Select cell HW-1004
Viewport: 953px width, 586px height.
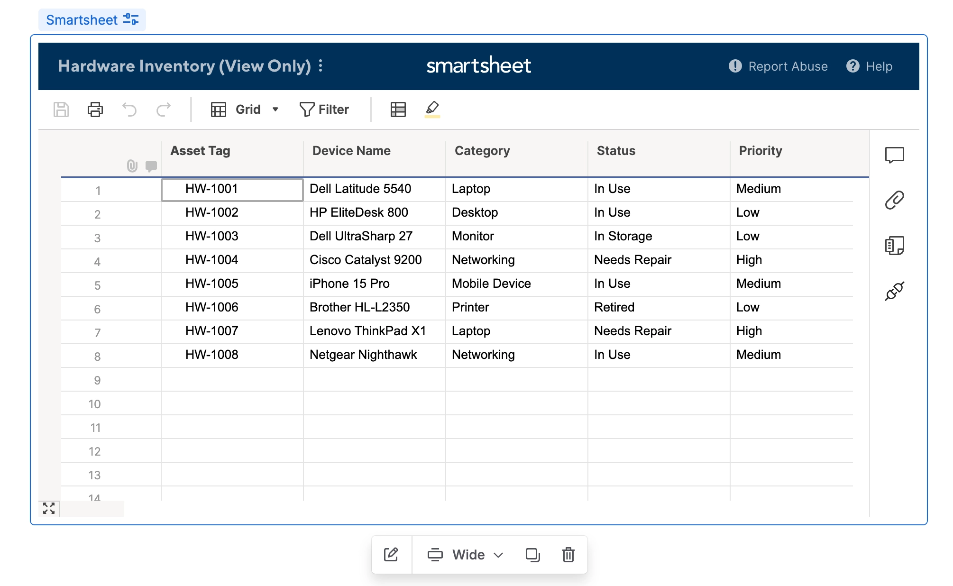232,261
